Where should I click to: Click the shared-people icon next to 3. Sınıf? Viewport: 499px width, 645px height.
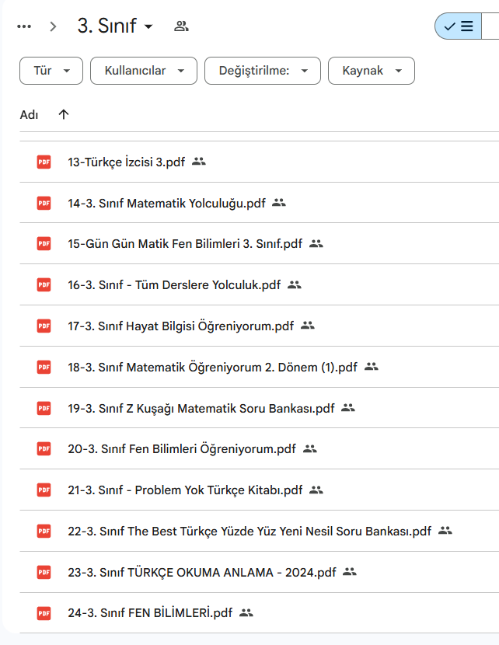point(181,26)
